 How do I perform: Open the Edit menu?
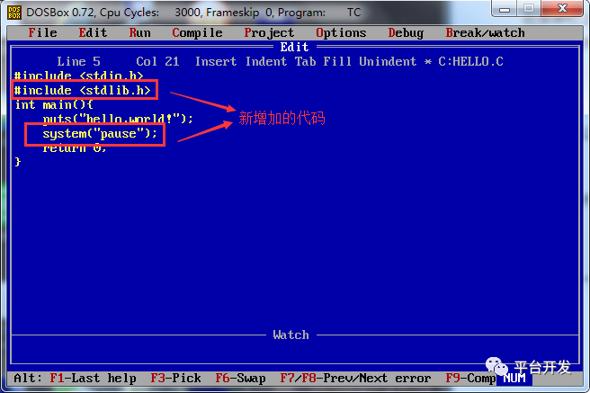tap(93, 32)
